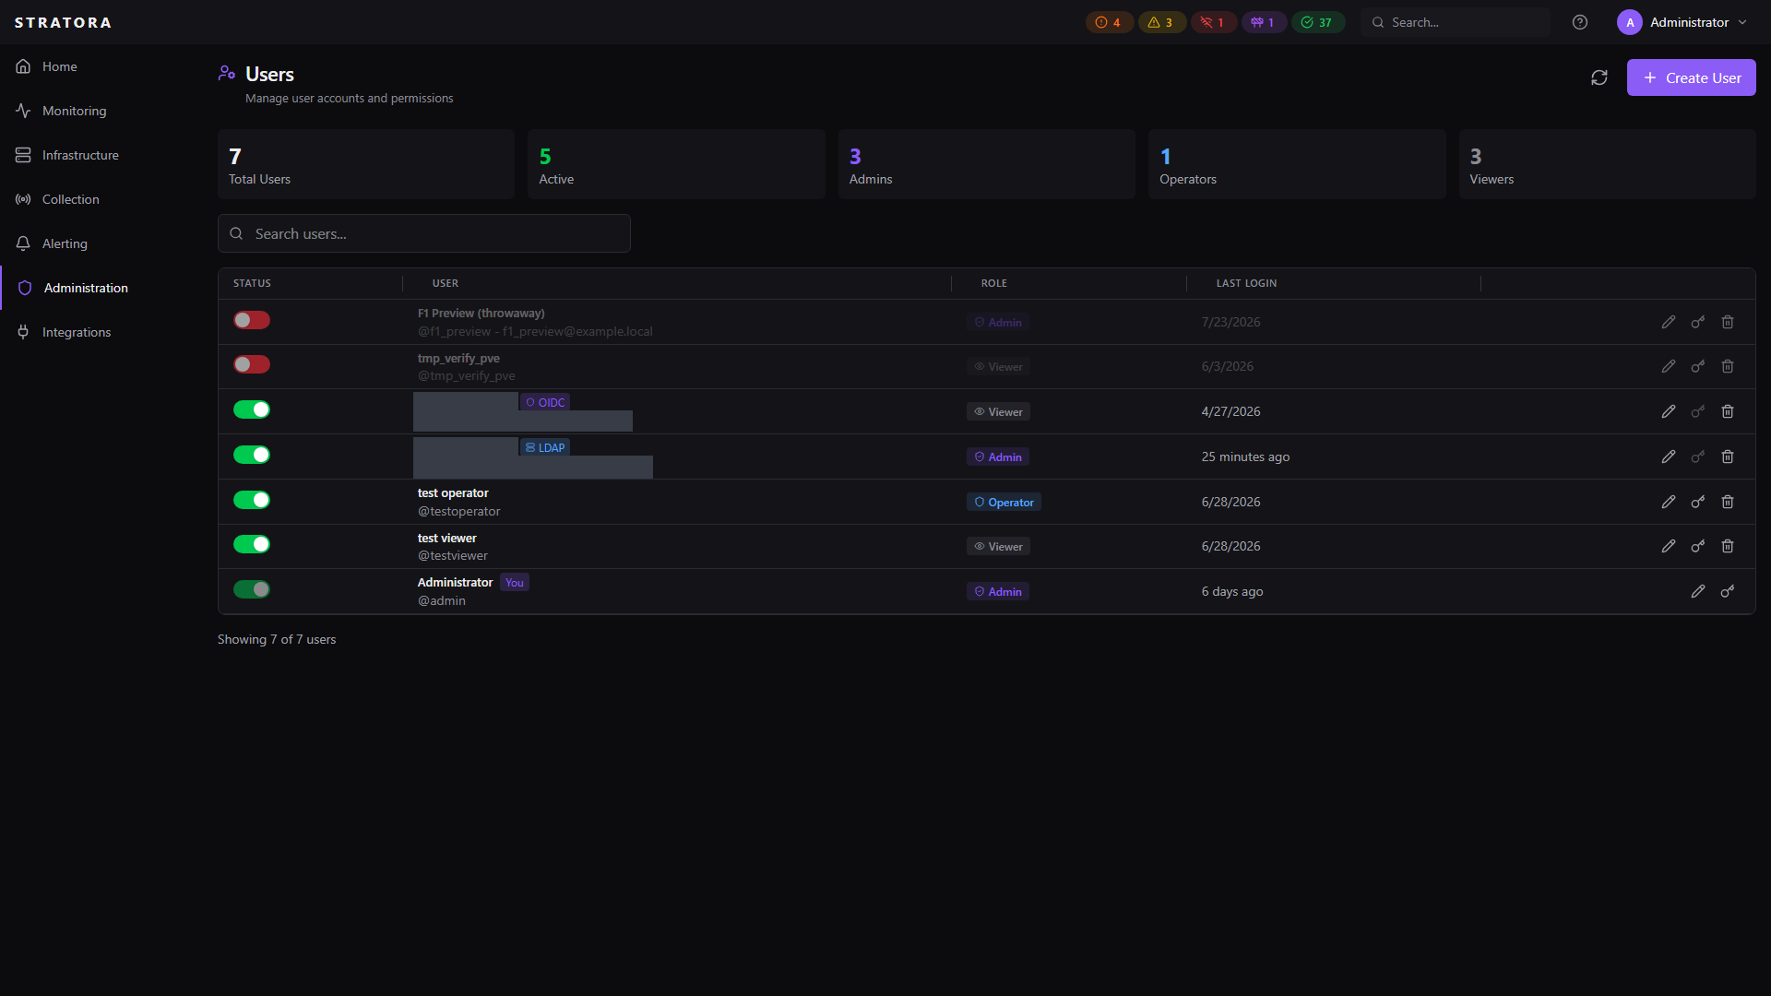
Task: Delete the F1 Preview user
Action: pyautogui.click(x=1728, y=322)
